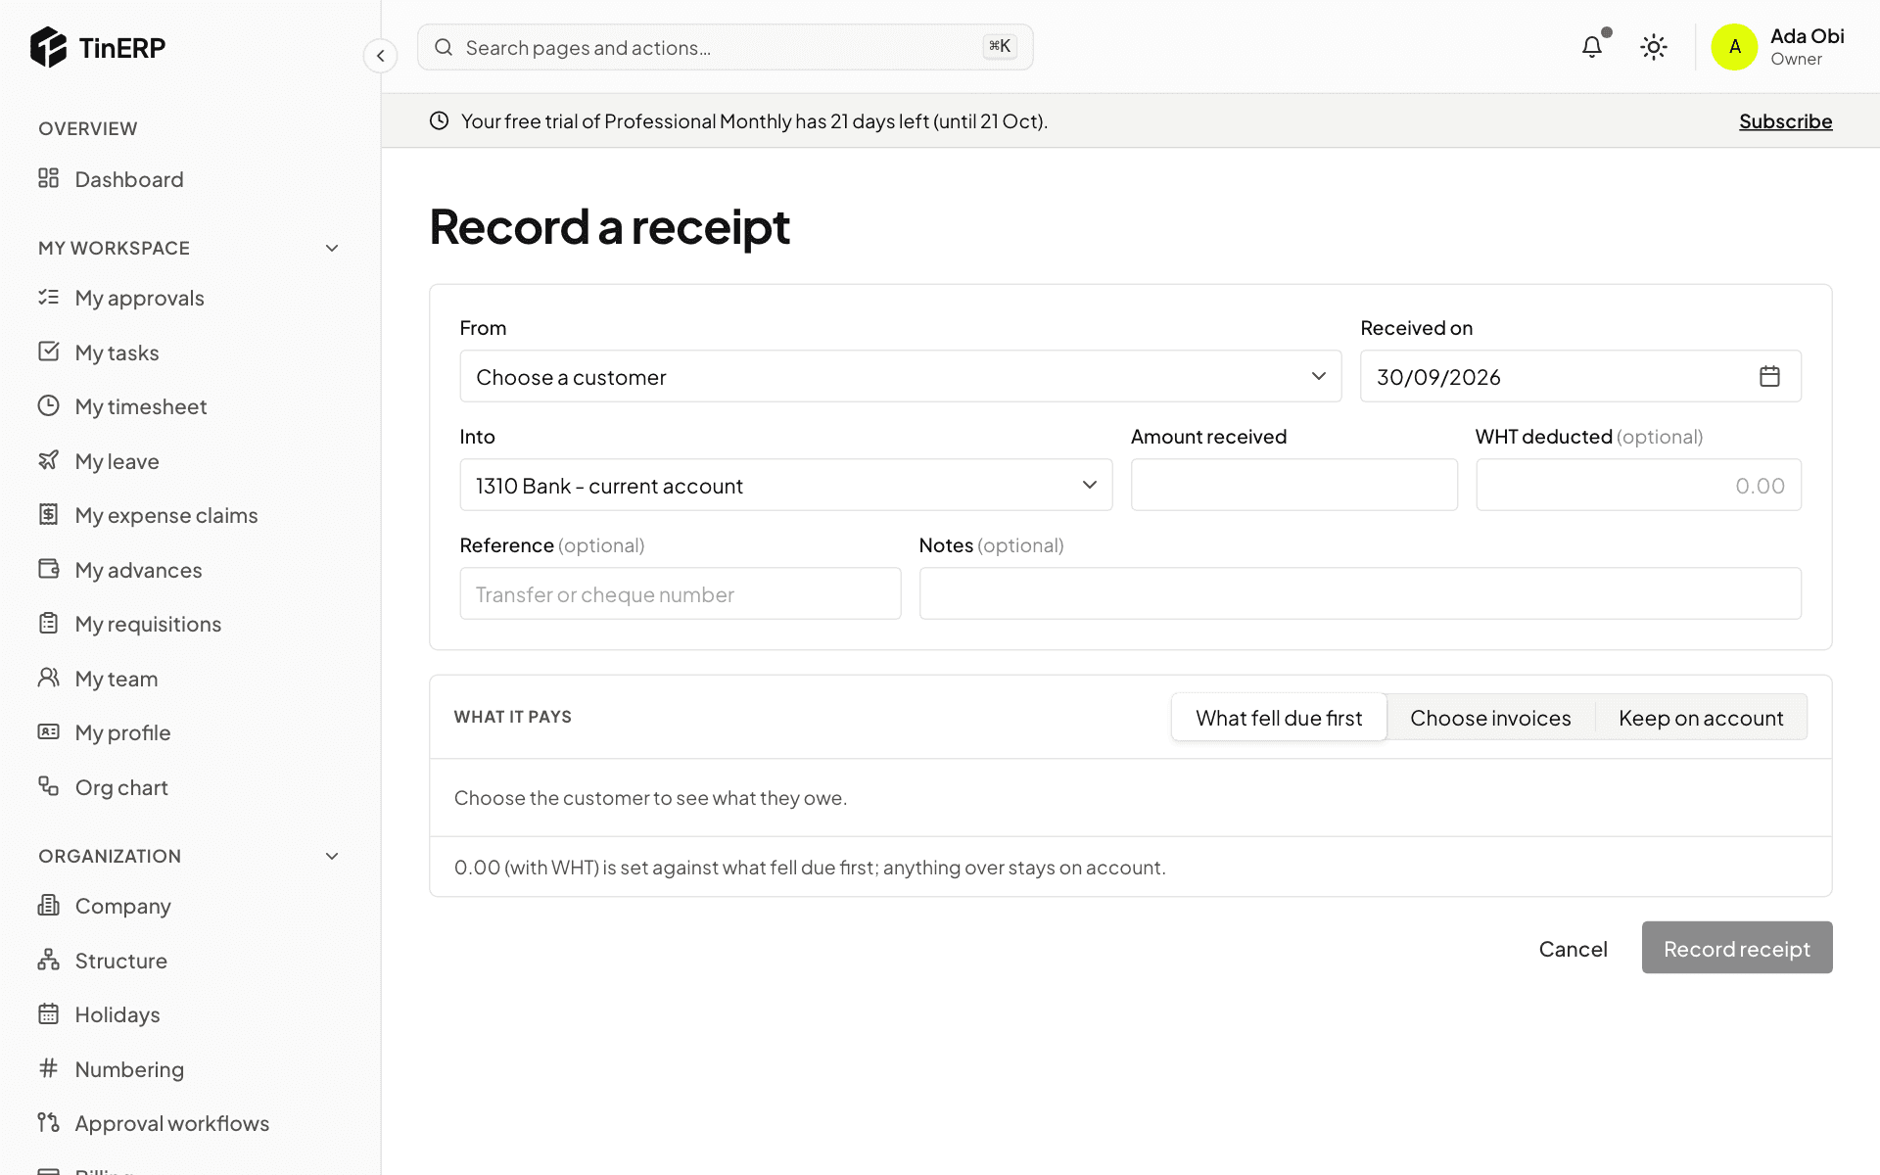Viewport: 1880px width, 1175px height.
Task: Switch to Keep on account tab
Action: pos(1701,718)
